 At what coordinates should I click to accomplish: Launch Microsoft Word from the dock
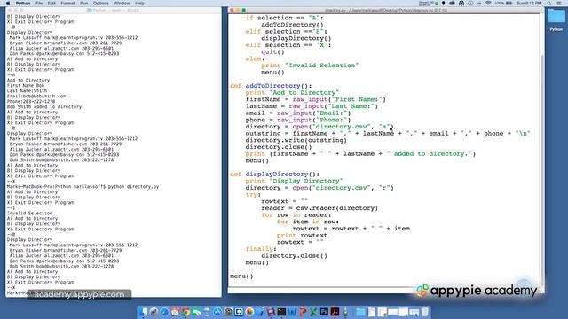292,312
